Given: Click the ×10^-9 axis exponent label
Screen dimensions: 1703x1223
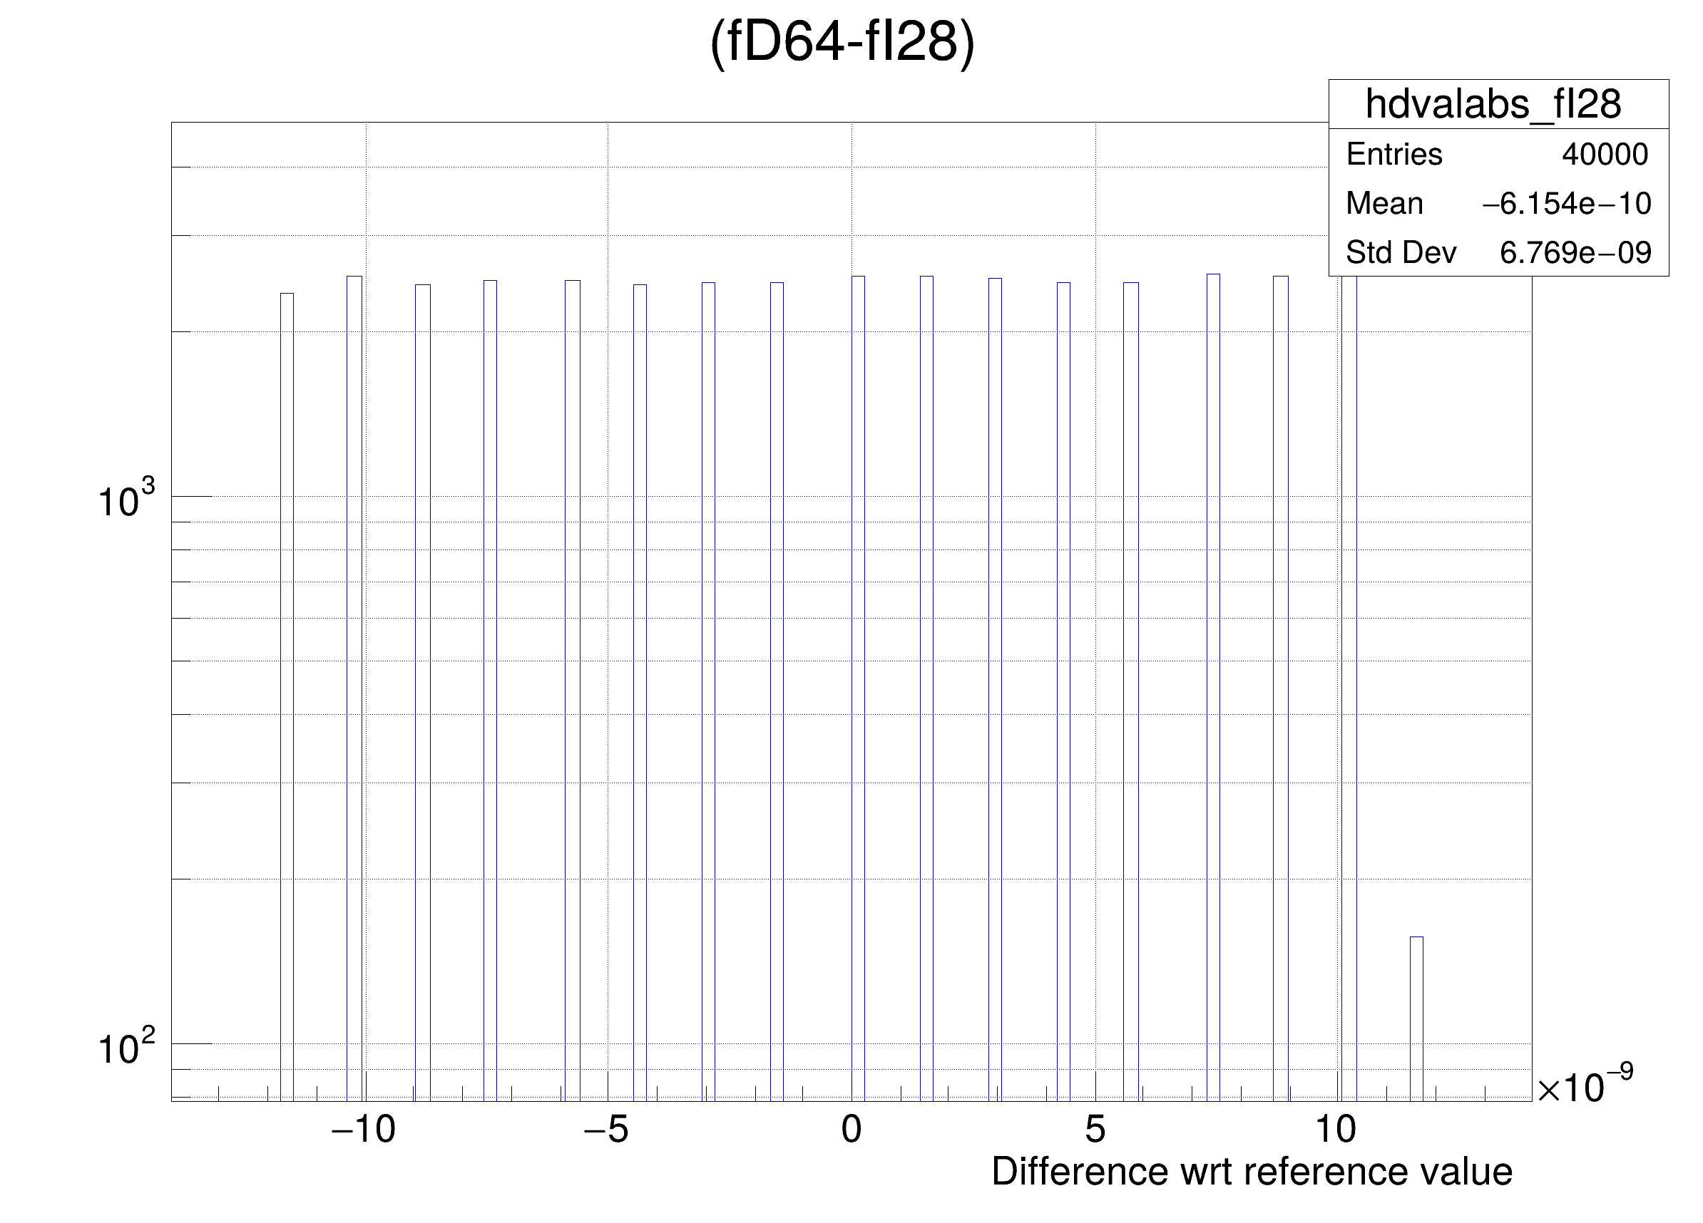Looking at the screenshot, I should pos(1585,1085).
